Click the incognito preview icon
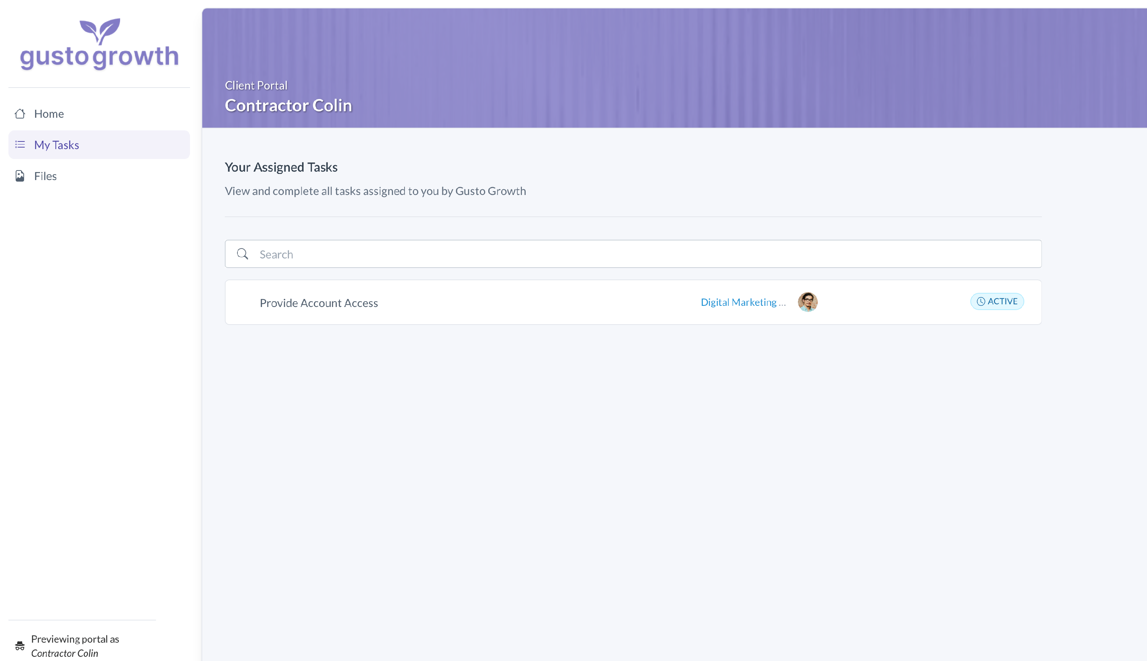1147x661 pixels. pos(20,646)
